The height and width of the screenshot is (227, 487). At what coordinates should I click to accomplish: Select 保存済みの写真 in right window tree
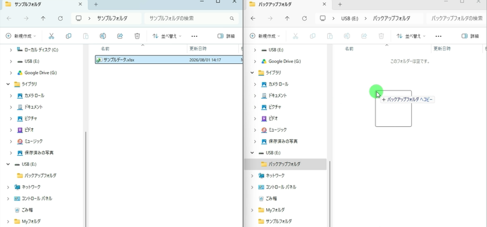283,142
